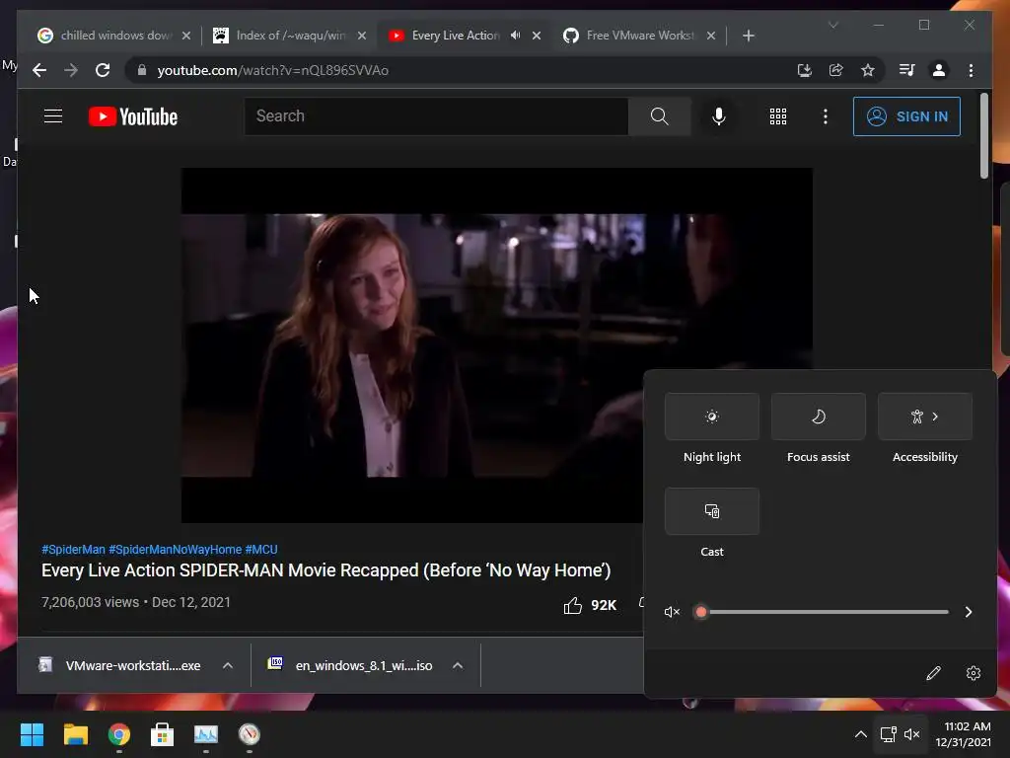Toggle Night light quick setting
The height and width of the screenshot is (758, 1010).
tap(712, 417)
